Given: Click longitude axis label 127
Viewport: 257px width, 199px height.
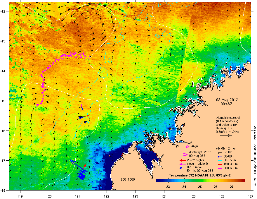Looking at the screenshot, I should pyautogui.click(x=251, y=196).
